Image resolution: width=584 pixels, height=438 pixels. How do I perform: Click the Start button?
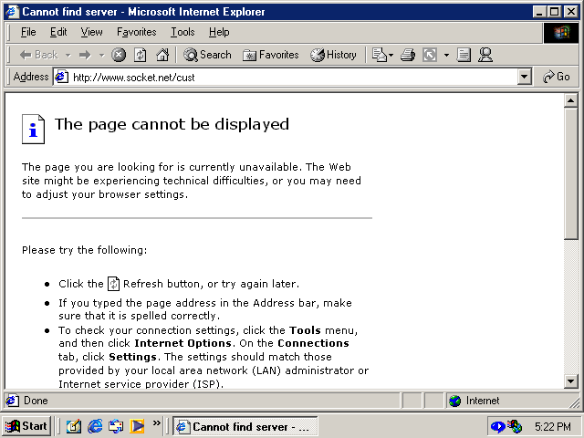pos(26,426)
